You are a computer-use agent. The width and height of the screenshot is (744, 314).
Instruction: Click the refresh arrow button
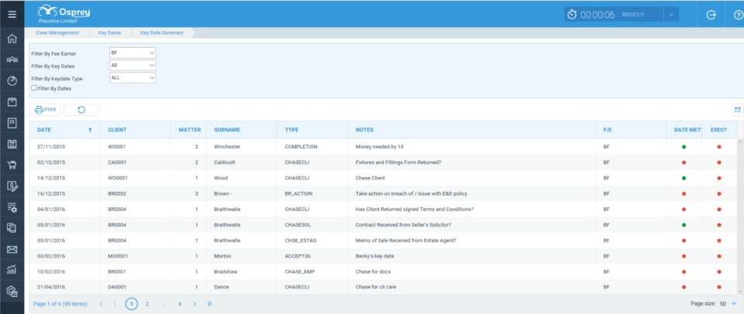click(81, 110)
